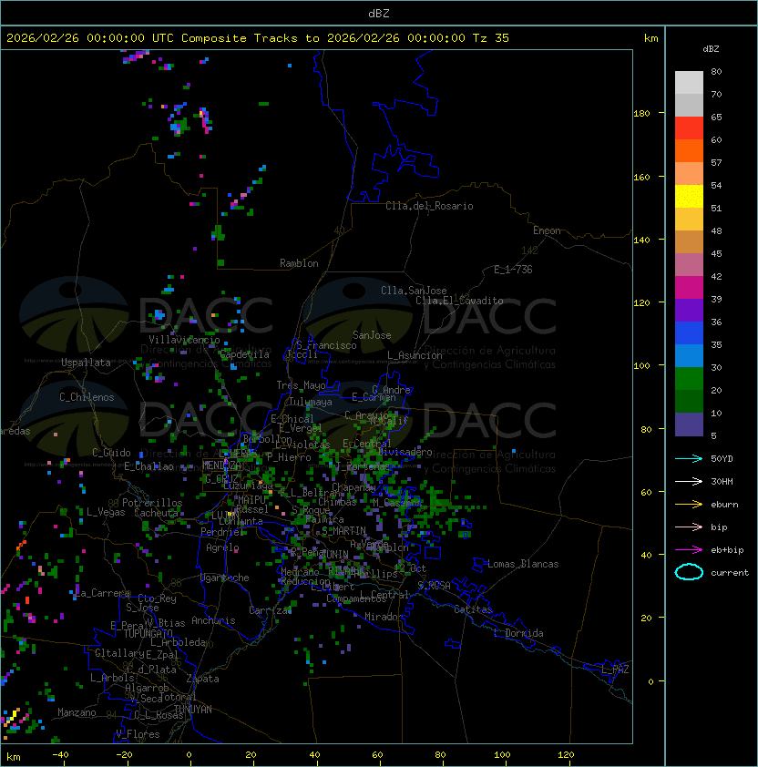Click the 'Ugarteche' map label
The height and width of the screenshot is (767, 758).
tap(225, 578)
